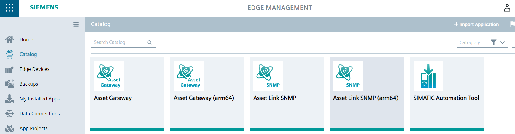Click the Backups icon in sidebar
The image size is (515, 134).
pyautogui.click(x=9, y=84)
